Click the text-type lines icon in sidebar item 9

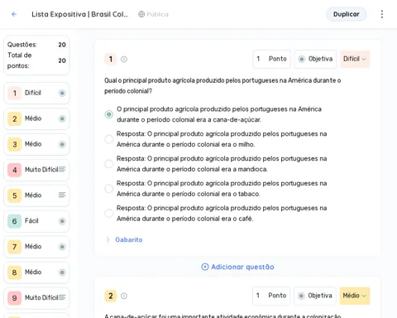tap(62, 297)
